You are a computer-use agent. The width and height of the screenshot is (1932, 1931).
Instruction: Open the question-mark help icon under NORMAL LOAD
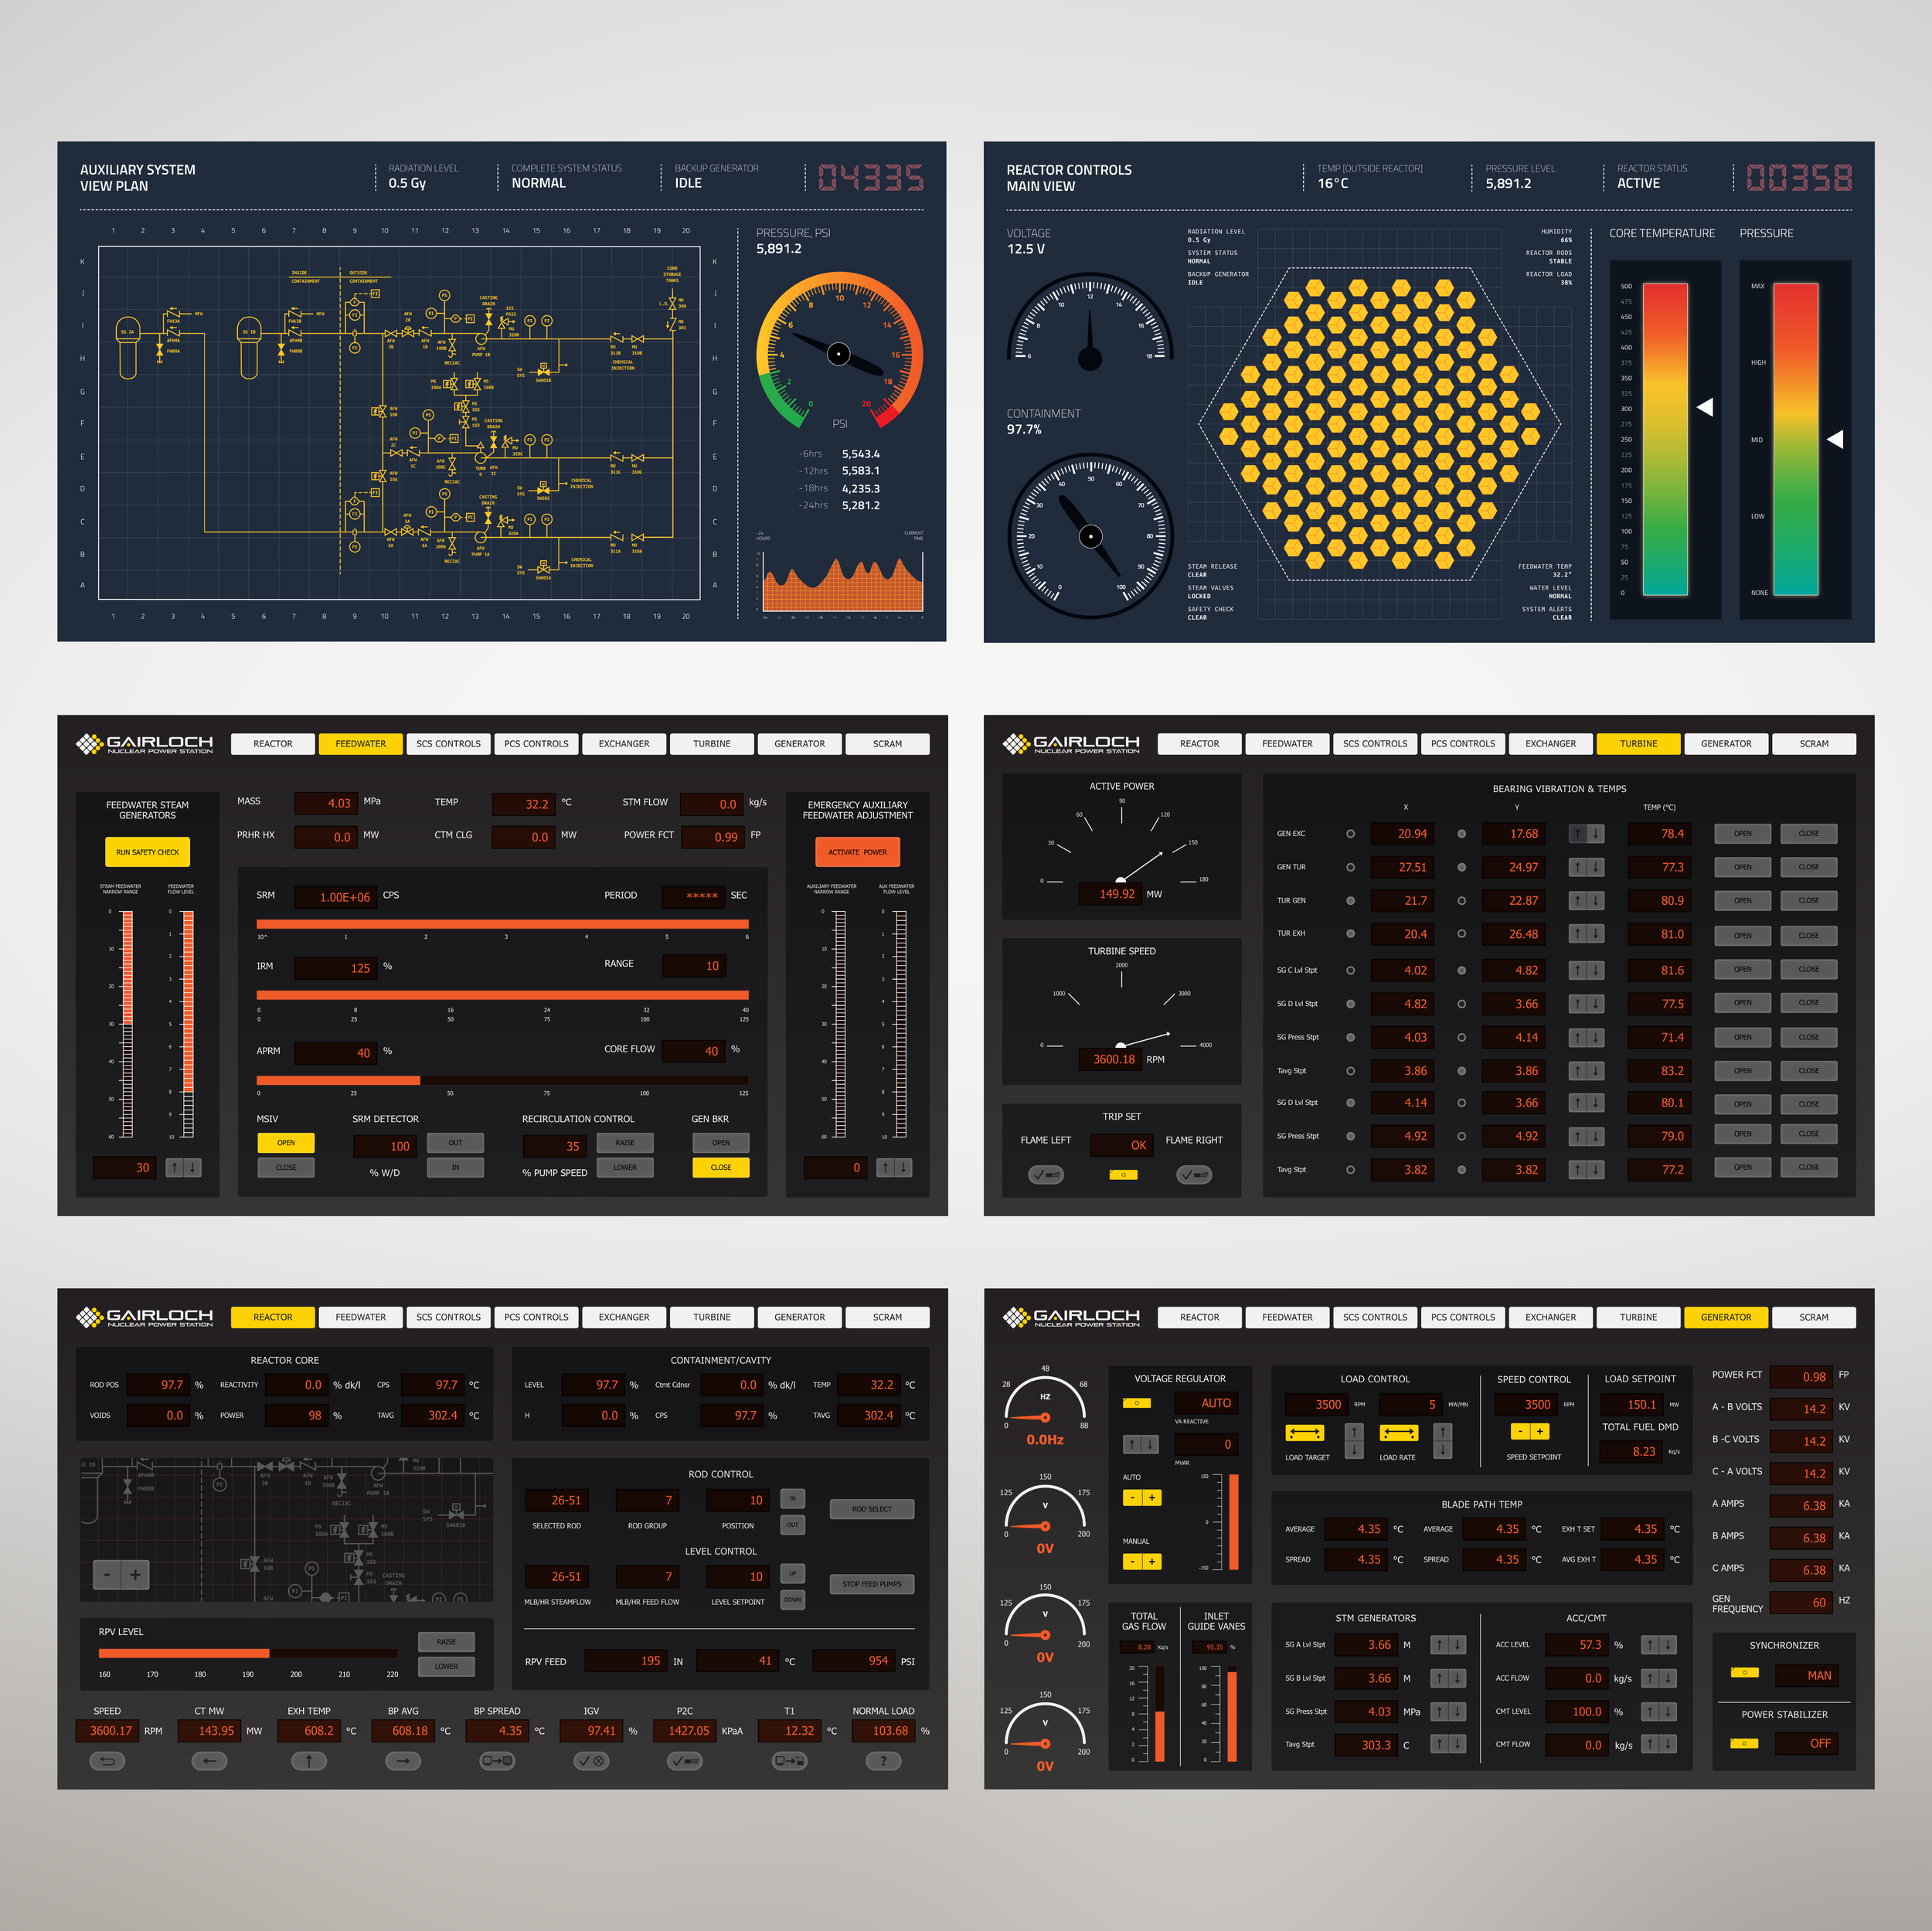click(x=883, y=1761)
